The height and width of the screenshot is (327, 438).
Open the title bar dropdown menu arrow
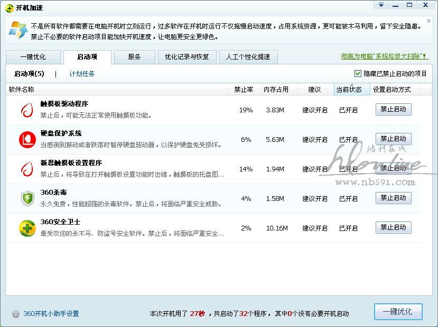[x=380, y=5]
